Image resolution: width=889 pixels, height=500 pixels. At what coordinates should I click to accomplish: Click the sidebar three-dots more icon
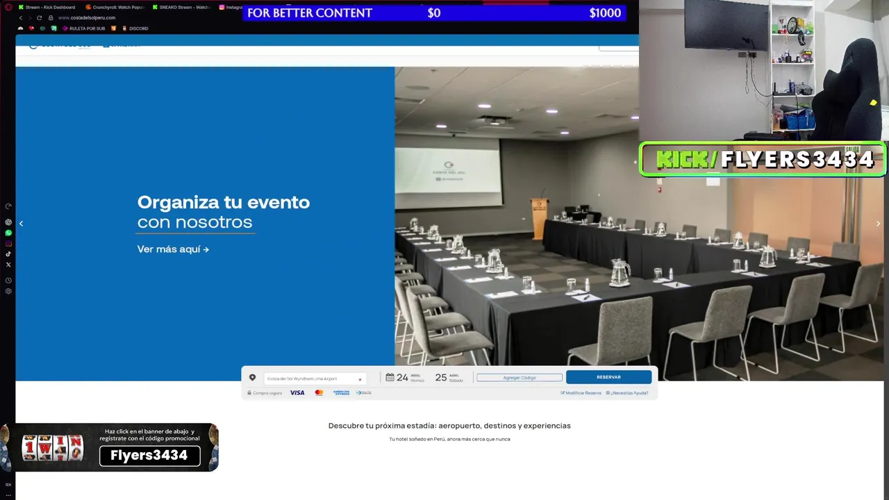[x=8, y=494]
